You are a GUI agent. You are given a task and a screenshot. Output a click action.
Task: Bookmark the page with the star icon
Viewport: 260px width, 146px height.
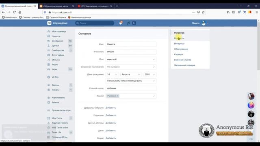point(203,12)
